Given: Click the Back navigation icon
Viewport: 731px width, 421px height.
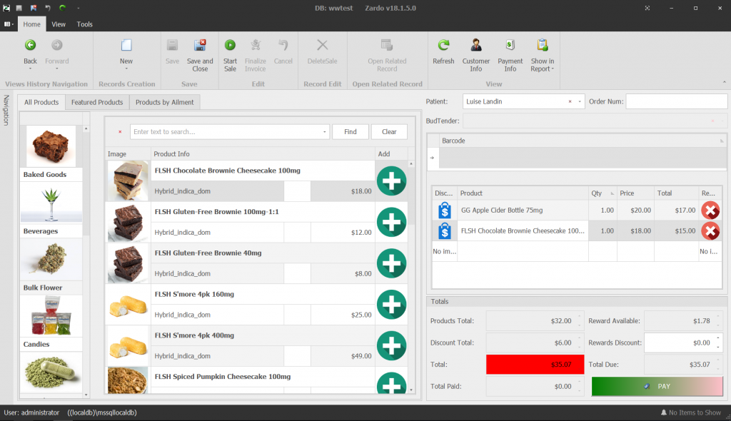Looking at the screenshot, I should pyautogui.click(x=30, y=46).
